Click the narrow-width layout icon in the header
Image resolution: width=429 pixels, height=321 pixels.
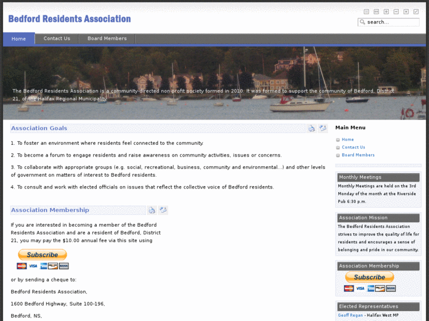[x=366, y=11]
